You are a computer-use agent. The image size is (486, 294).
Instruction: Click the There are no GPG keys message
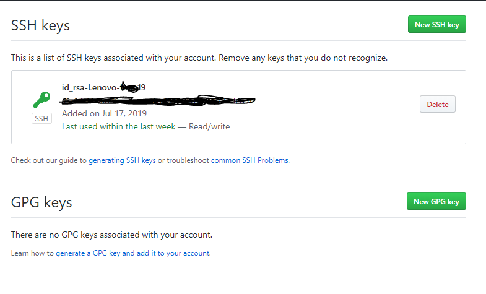pyautogui.click(x=111, y=235)
